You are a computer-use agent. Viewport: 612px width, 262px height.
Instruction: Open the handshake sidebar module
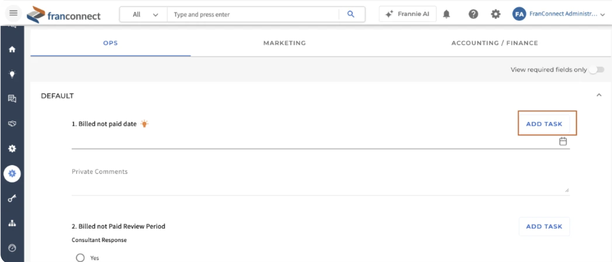12,123
